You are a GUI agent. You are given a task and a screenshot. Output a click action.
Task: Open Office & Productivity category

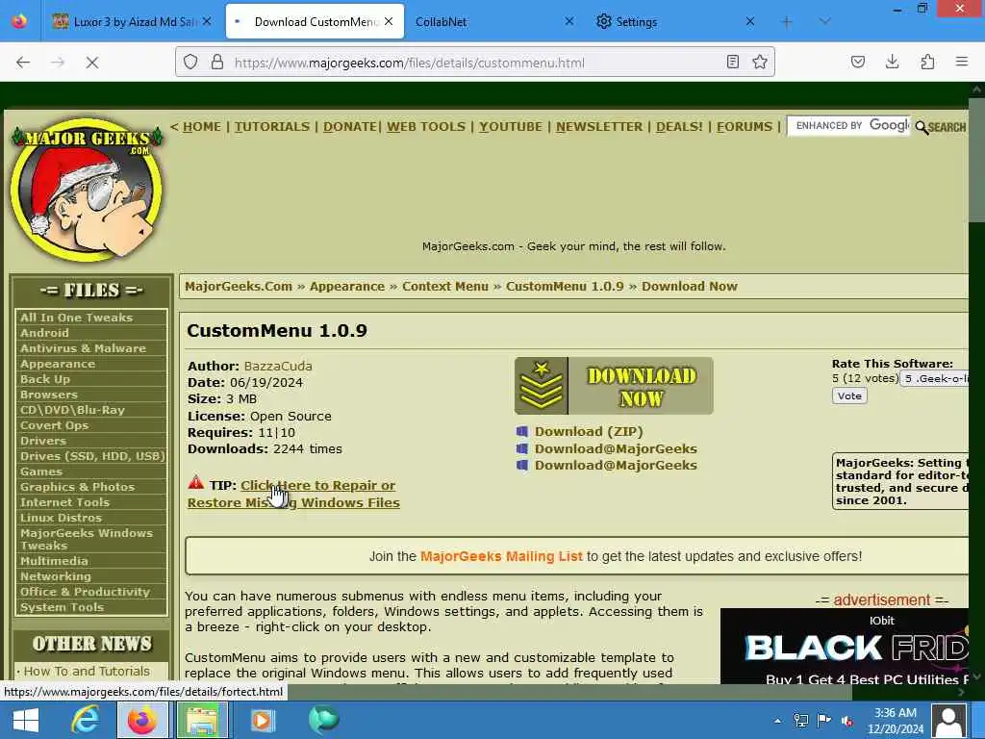click(85, 592)
